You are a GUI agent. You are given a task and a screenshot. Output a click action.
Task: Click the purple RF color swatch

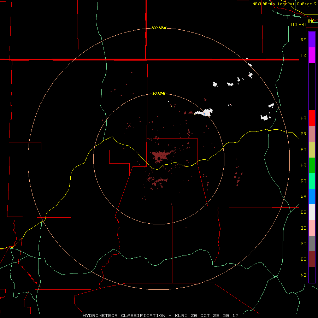point(312,40)
